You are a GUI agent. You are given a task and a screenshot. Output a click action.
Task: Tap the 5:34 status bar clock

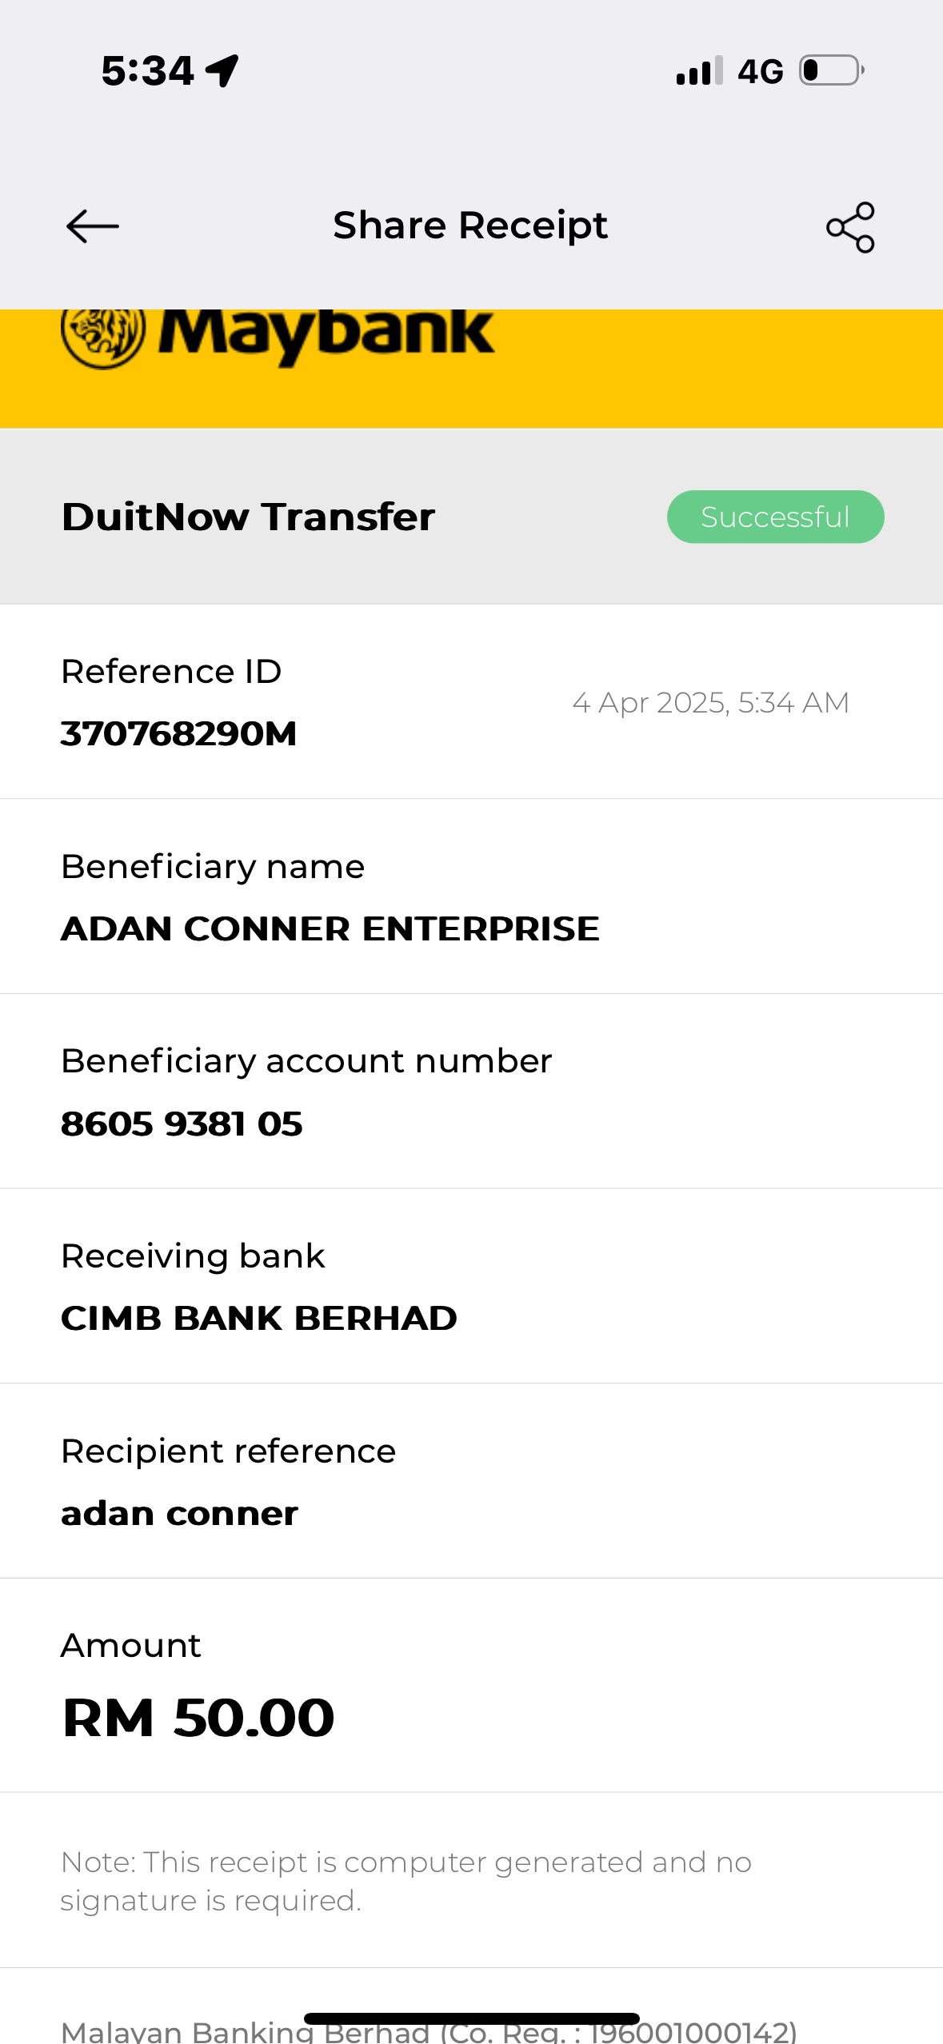pos(147,70)
